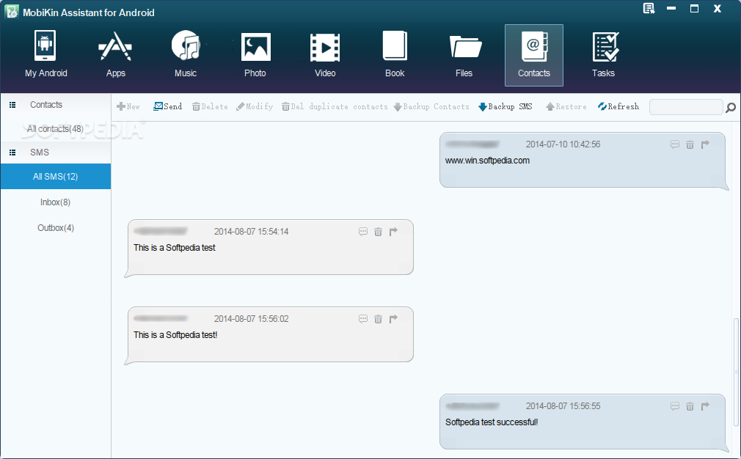741x459 pixels.
Task: Open the Tasks section
Action: (x=604, y=54)
